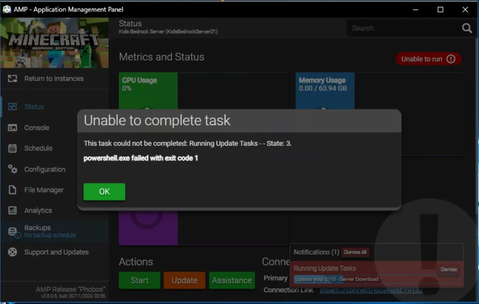
Task: Click the Support and Updates lifebuoy icon
Action: point(12,252)
